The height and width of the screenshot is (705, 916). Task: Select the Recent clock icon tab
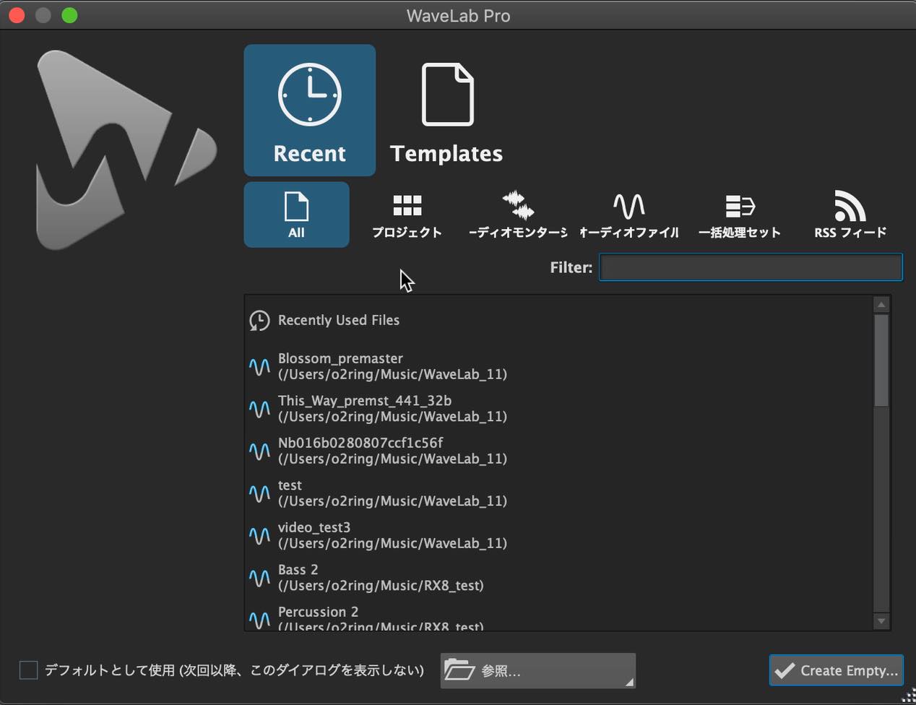point(309,111)
